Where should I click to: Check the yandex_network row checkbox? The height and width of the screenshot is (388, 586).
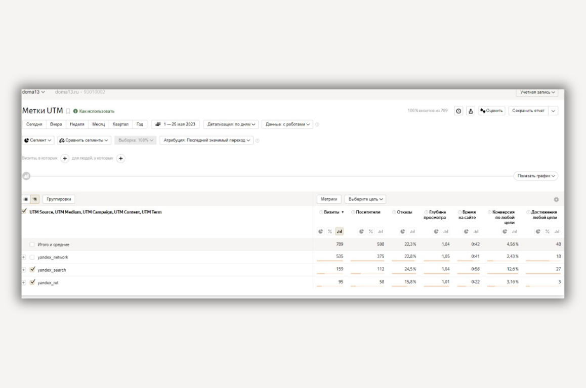[32, 258]
